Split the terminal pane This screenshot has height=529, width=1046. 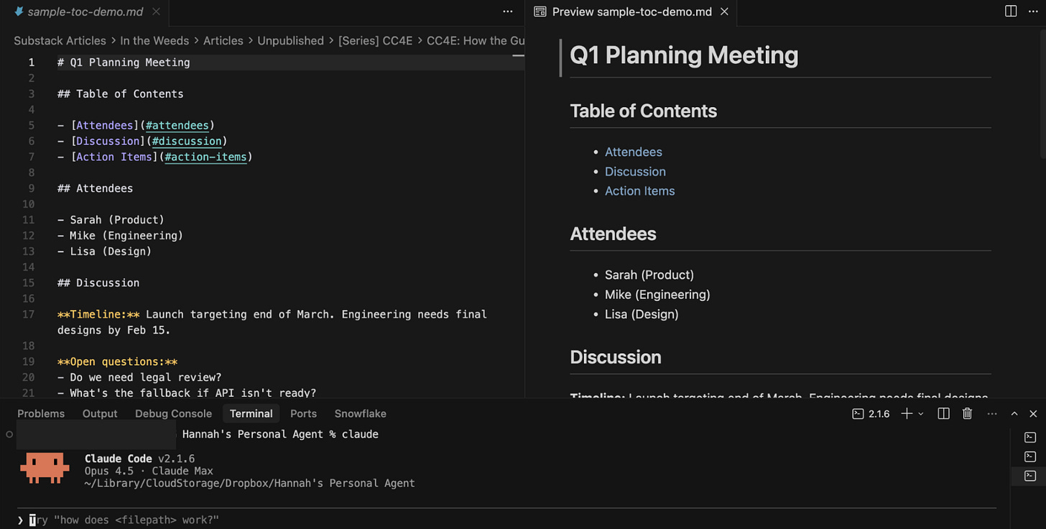pos(944,413)
